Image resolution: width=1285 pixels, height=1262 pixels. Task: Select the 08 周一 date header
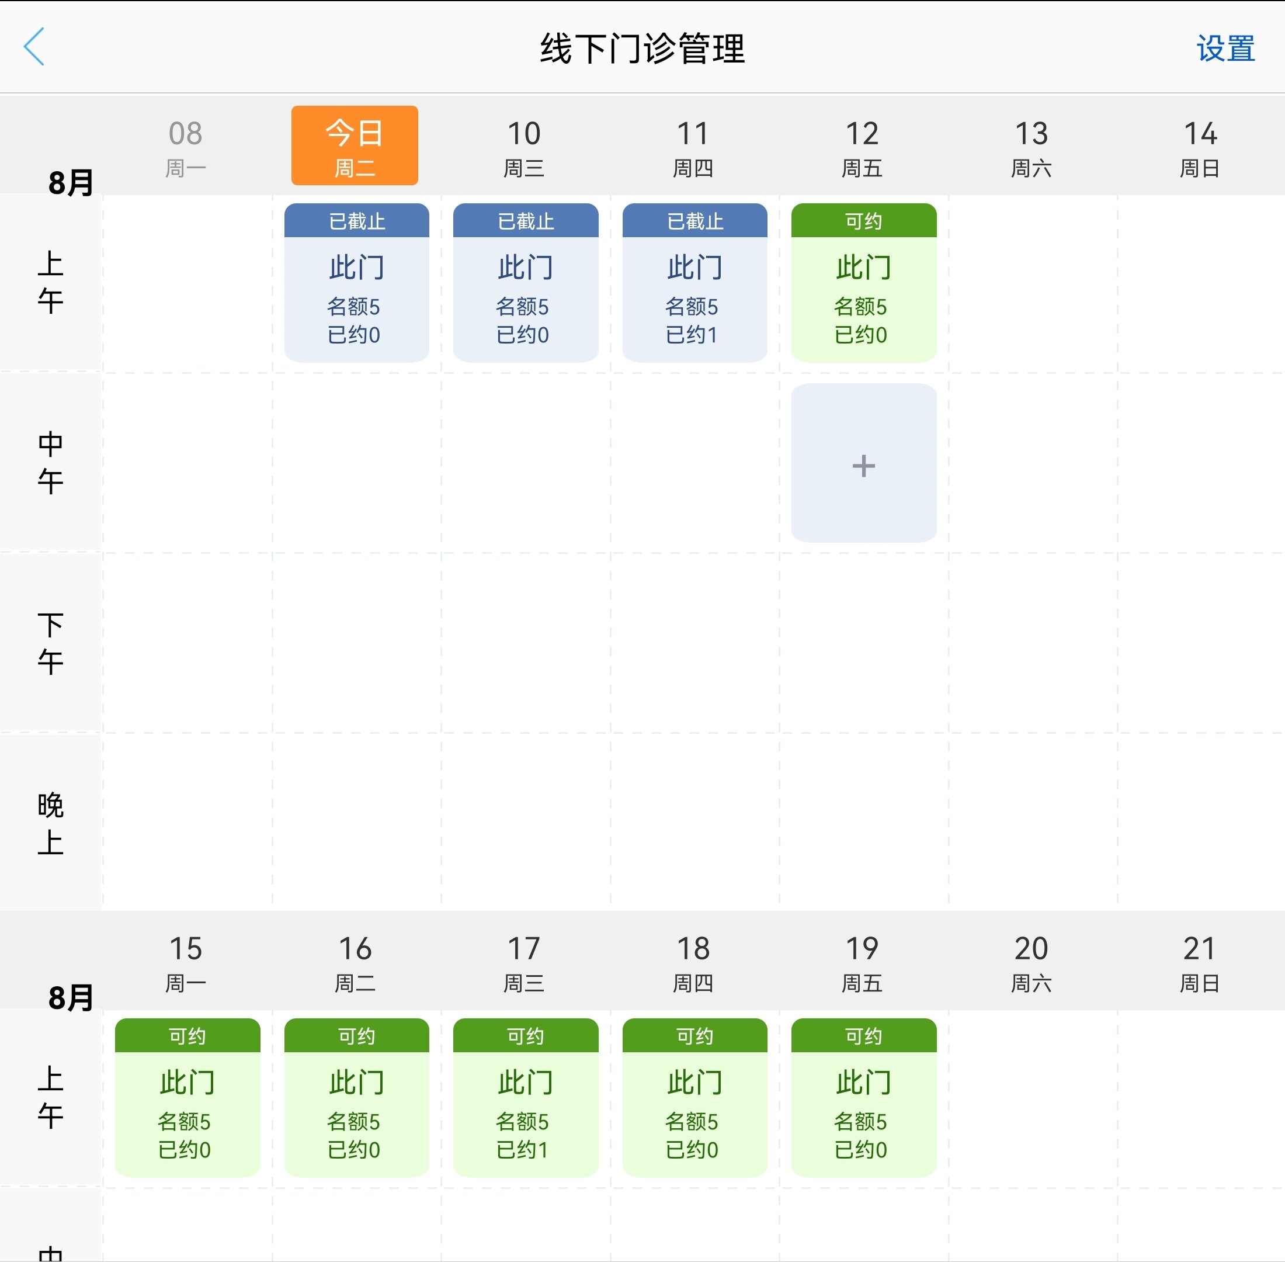pyautogui.click(x=186, y=148)
